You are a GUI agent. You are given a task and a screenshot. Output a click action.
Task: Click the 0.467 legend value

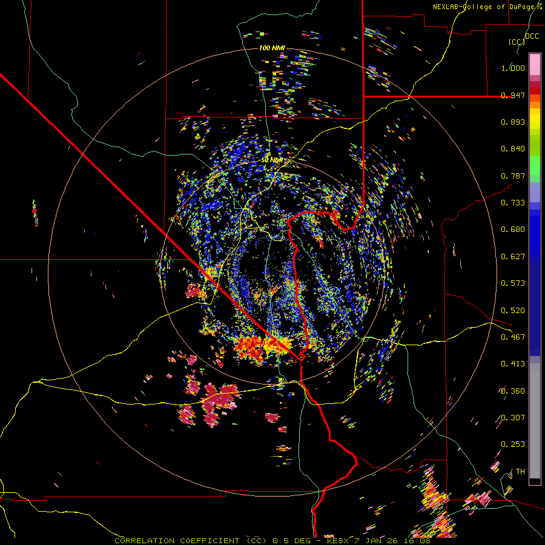click(513, 337)
